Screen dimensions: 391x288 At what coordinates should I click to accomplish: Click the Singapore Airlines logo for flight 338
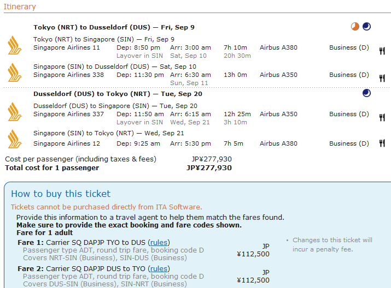(14, 71)
